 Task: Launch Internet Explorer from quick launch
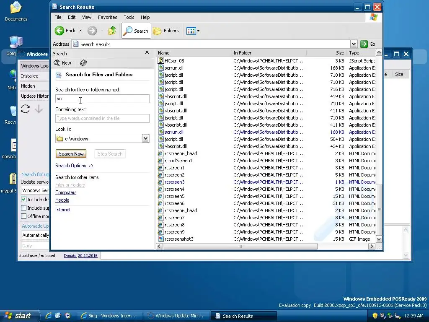coord(49,316)
